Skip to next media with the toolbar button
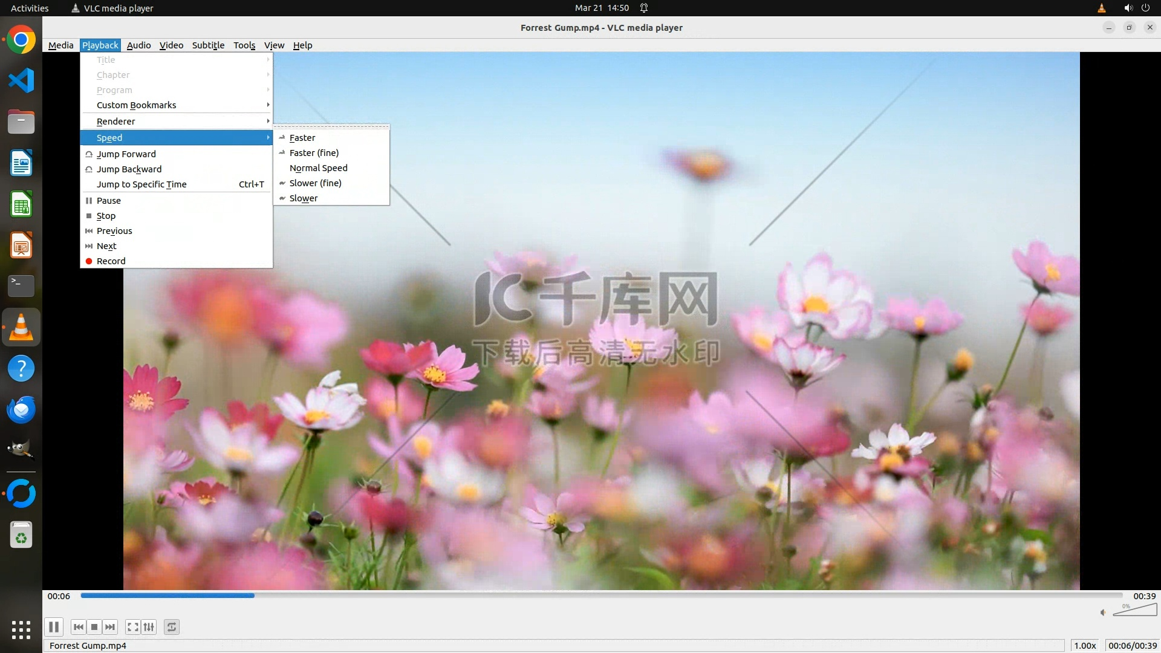The height and width of the screenshot is (653, 1161). [x=110, y=627]
